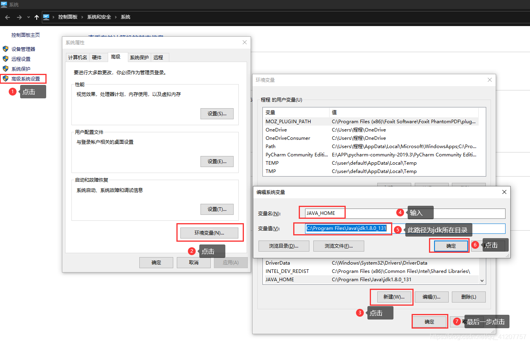The height and width of the screenshot is (344, 530).
Task: Click 确定 in 系统属性 dialog
Action: (x=156, y=263)
